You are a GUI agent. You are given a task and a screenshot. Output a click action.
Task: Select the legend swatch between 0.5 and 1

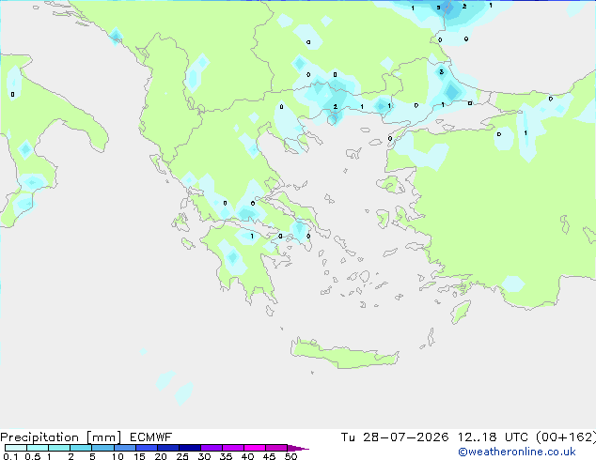click(x=38, y=448)
